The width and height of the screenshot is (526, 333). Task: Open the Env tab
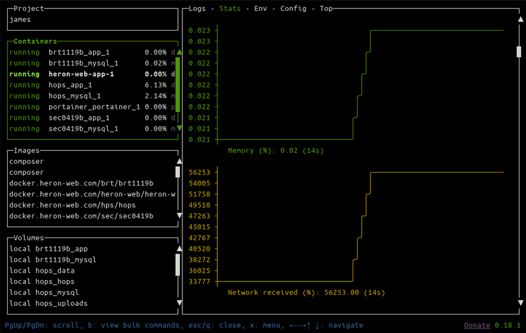(x=261, y=8)
